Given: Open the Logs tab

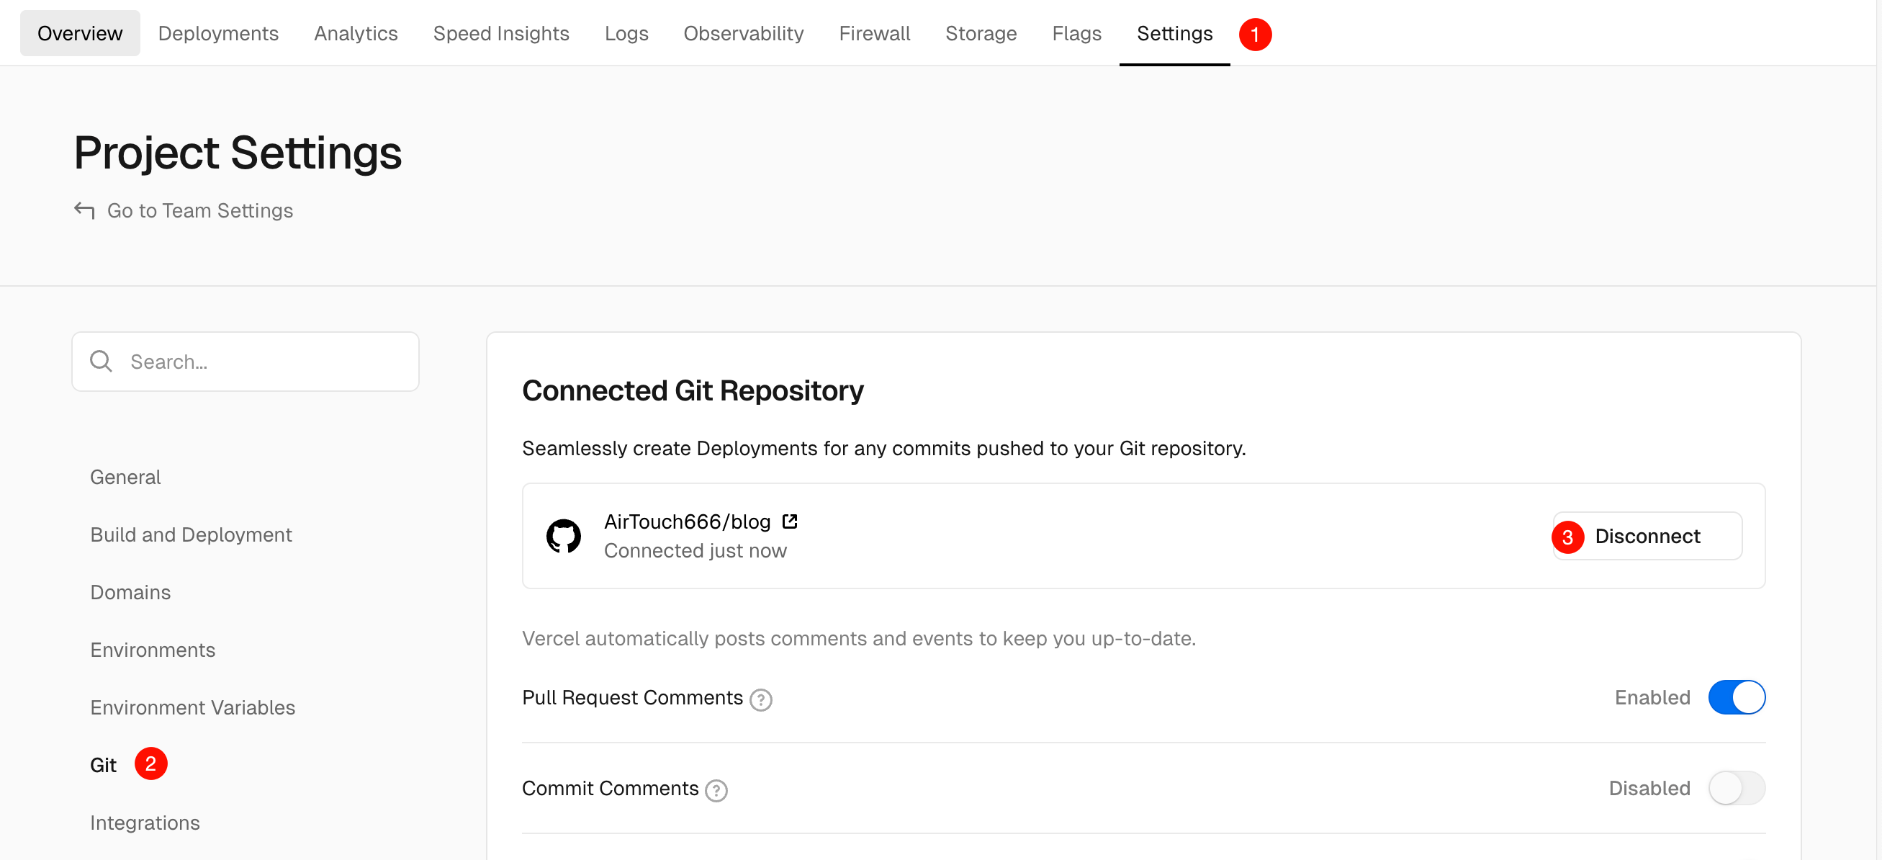Looking at the screenshot, I should point(626,34).
